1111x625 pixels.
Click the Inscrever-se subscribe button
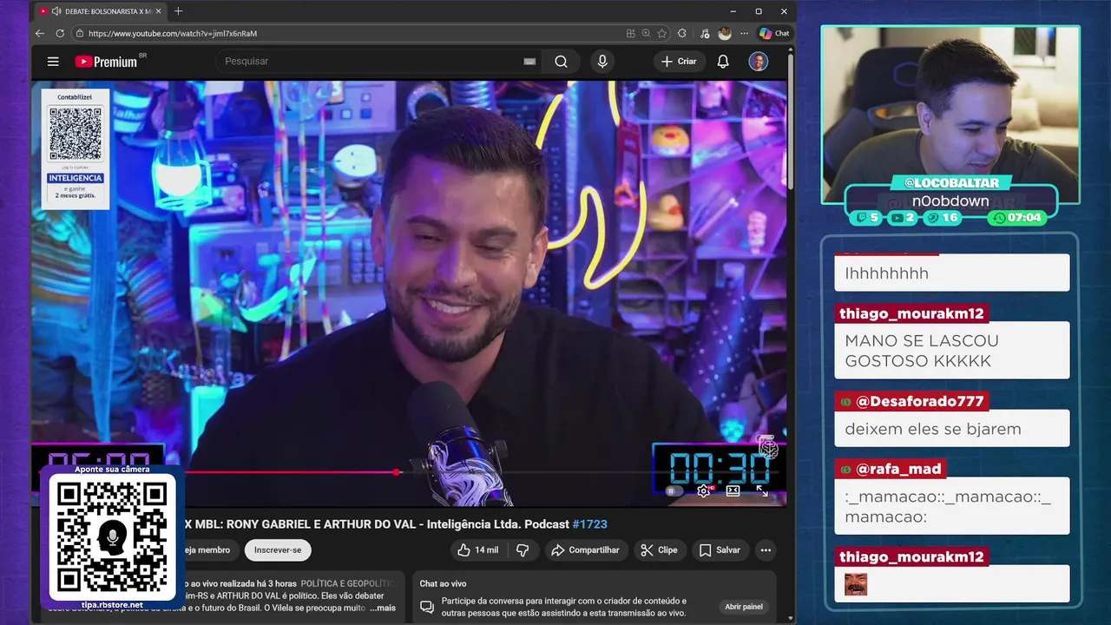coord(278,549)
